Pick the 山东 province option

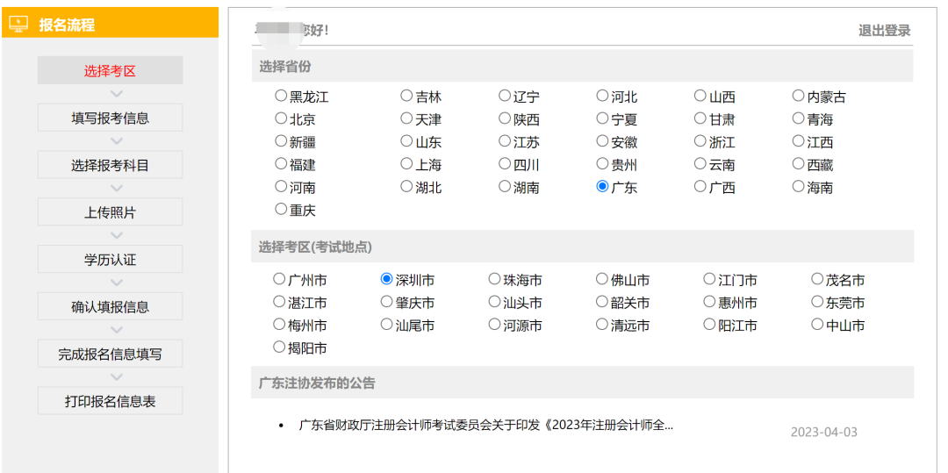pyautogui.click(x=407, y=141)
